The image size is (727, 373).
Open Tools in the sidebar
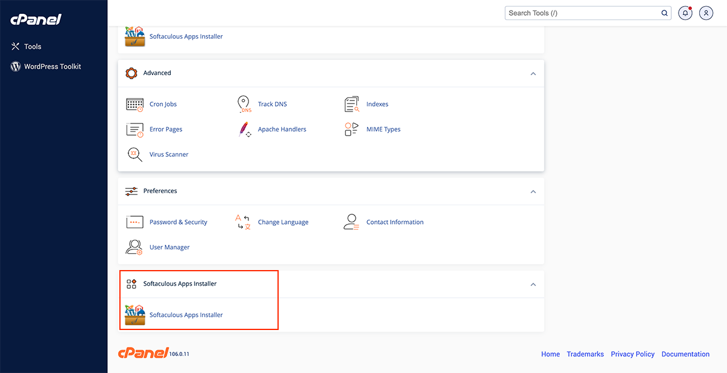click(x=33, y=47)
